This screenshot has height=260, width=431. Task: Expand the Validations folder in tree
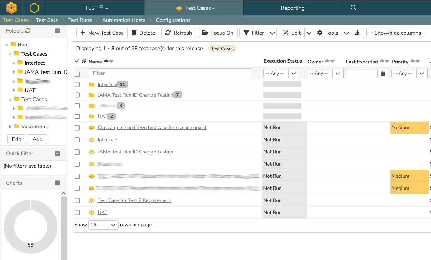click(10, 127)
